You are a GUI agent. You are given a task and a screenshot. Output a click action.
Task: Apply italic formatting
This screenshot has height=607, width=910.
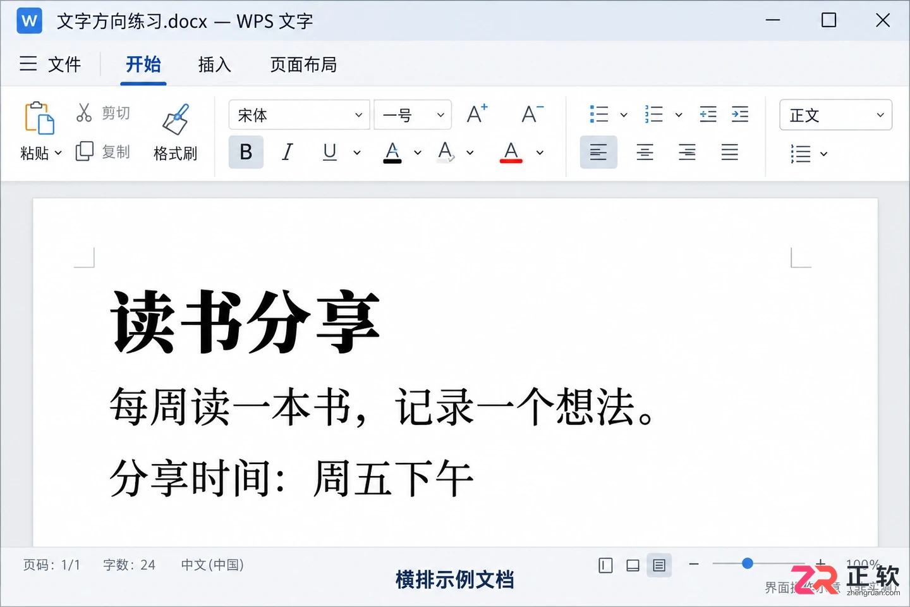(288, 152)
